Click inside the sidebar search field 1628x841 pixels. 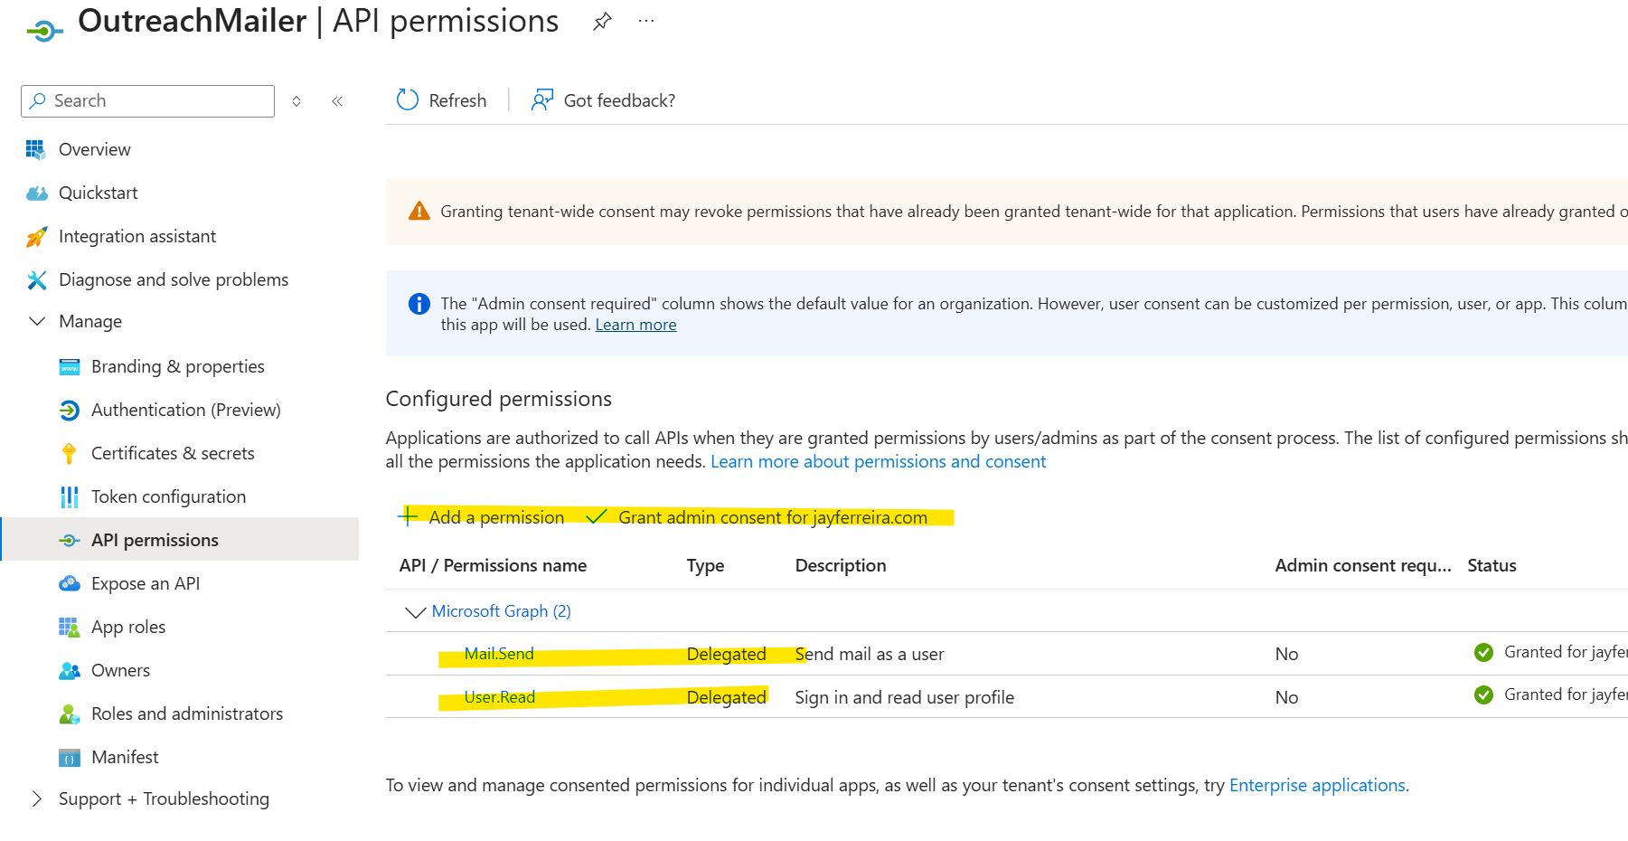pyautogui.click(x=147, y=100)
